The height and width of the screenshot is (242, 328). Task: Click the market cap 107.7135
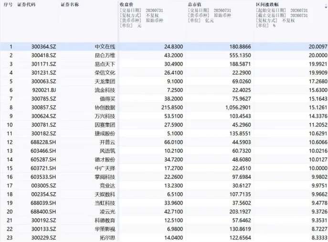240,195
